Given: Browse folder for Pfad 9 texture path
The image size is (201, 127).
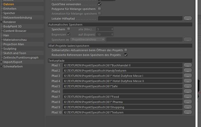Looking at the screenshot, I should pyautogui.click(x=188, y=107).
